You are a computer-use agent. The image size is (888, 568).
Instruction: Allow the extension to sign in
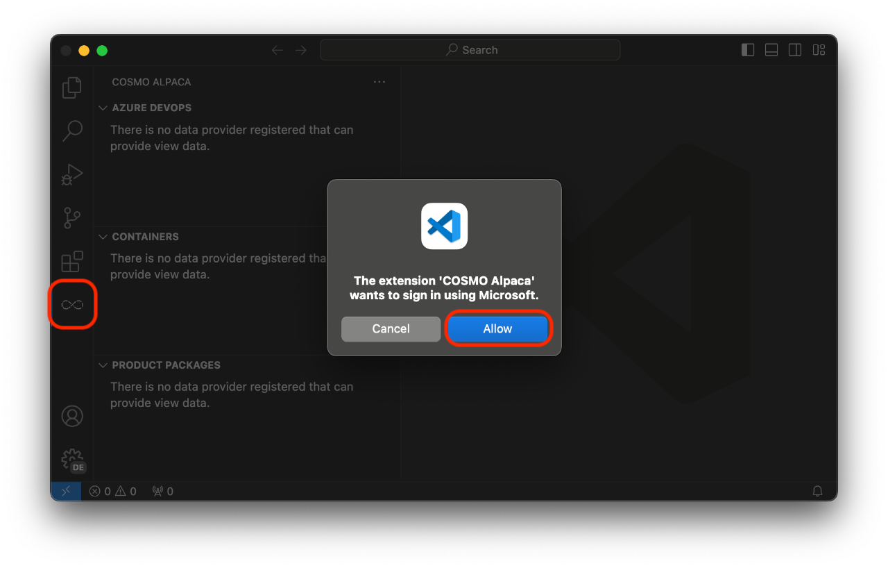click(497, 328)
